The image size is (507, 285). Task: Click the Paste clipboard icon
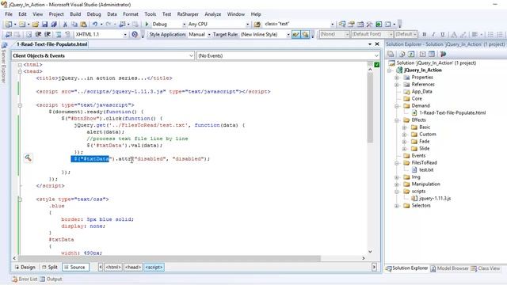point(83,25)
